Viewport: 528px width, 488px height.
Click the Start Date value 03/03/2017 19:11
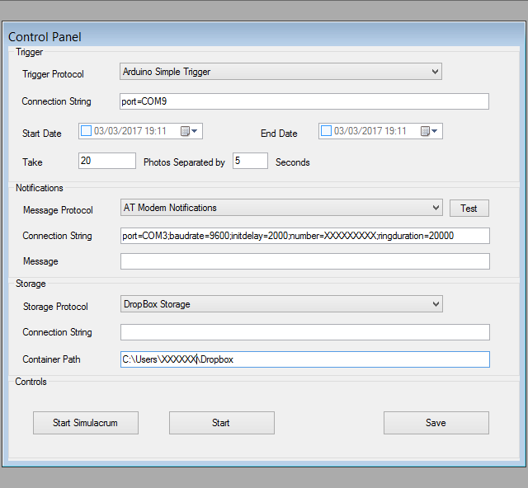(x=130, y=131)
